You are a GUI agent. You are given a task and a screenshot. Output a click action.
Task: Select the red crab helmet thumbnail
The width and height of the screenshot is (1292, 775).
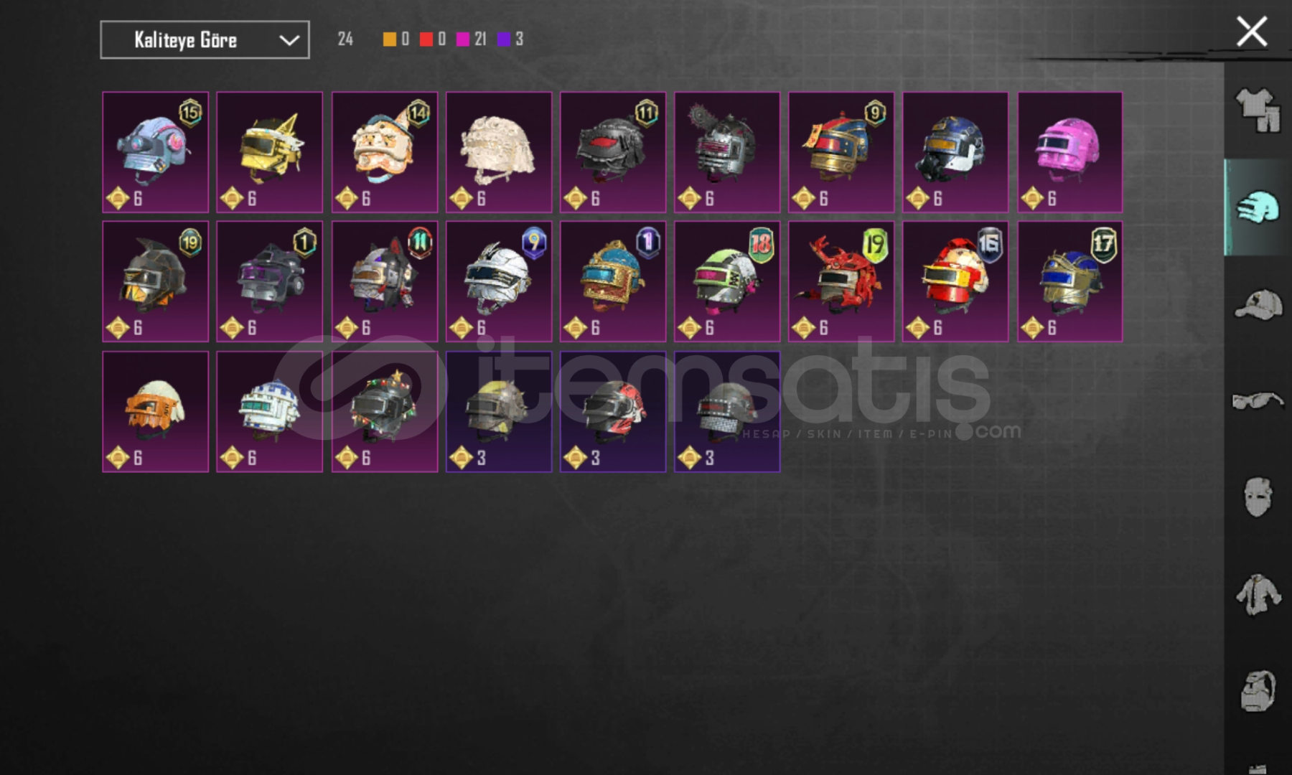tap(841, 281)
